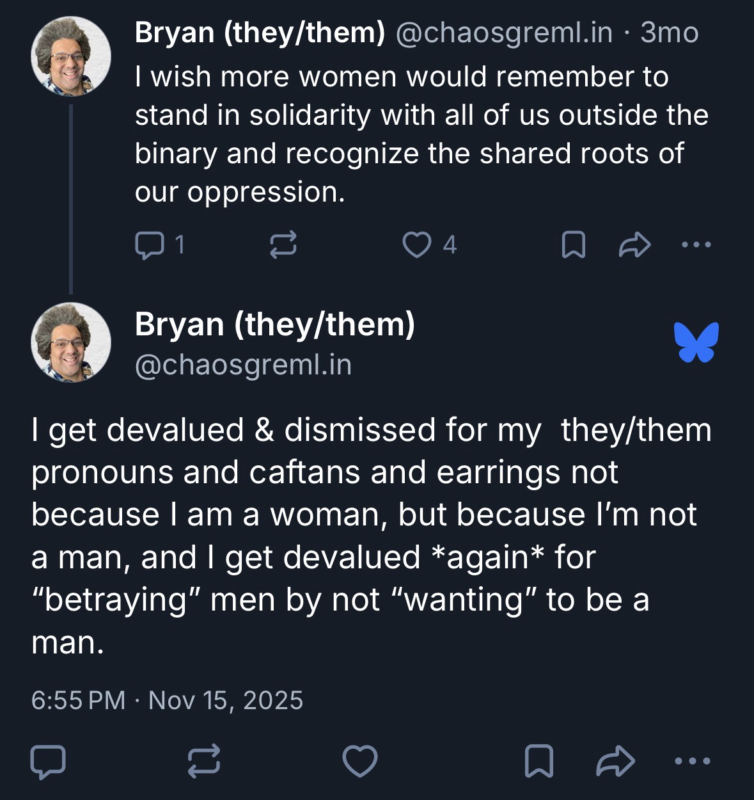The width and height of the screenshot is (754, 800).
Task: Share the main post via arrow icon
Action: (x=615, y=761)
